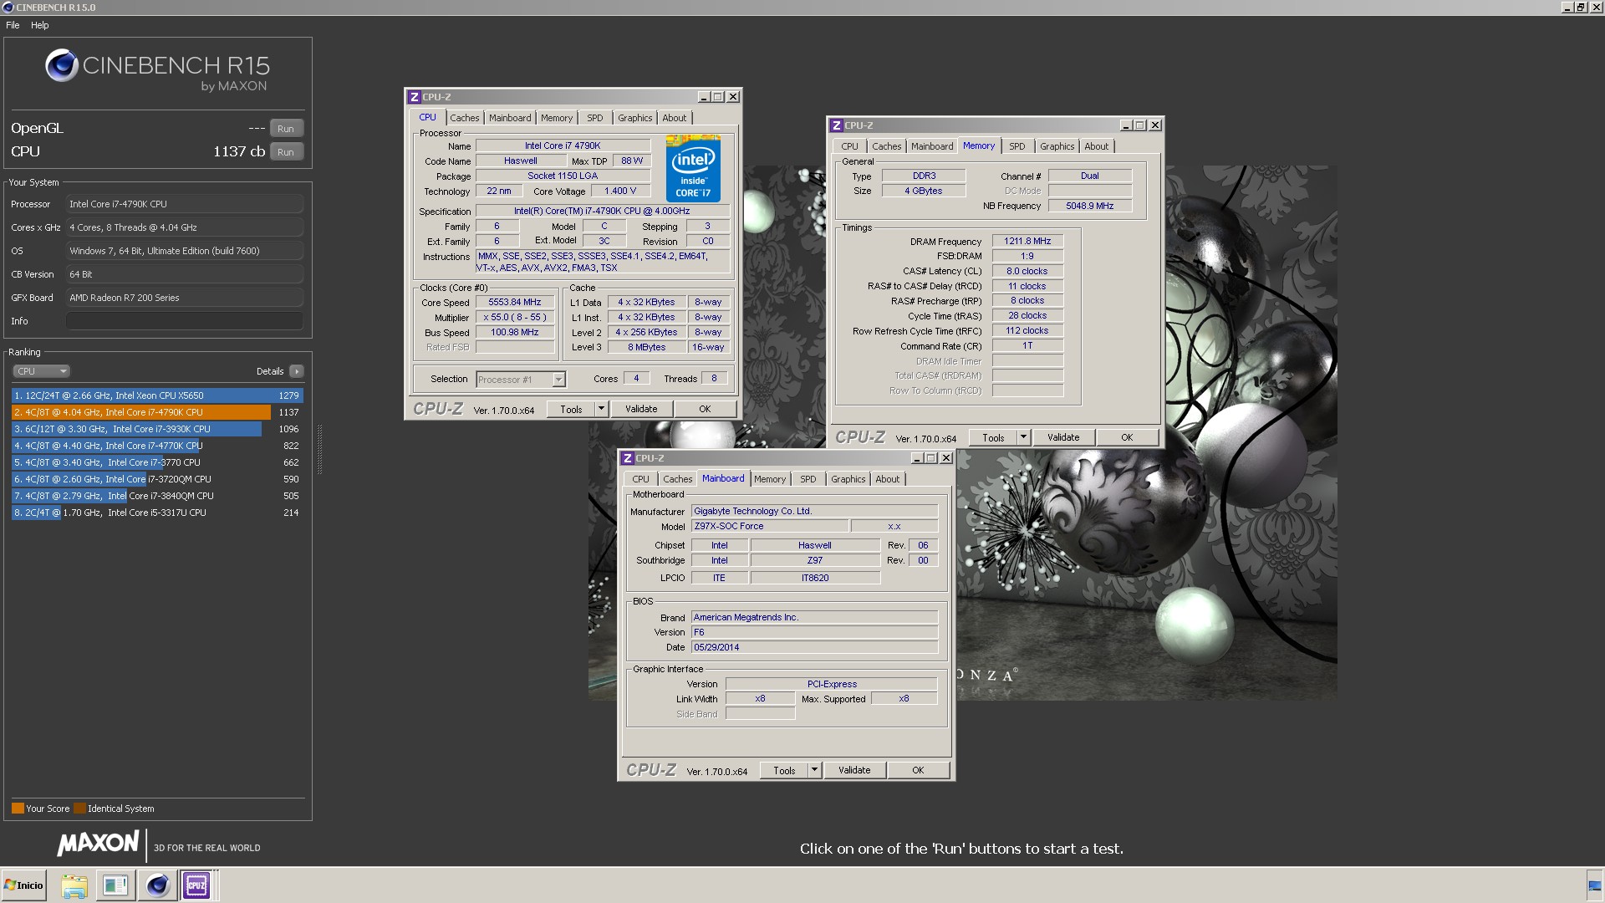Screen dimensions: 1605x903
Task: Select ranking row Intel Core i7-4770K
Action: [x=157, y=446]
